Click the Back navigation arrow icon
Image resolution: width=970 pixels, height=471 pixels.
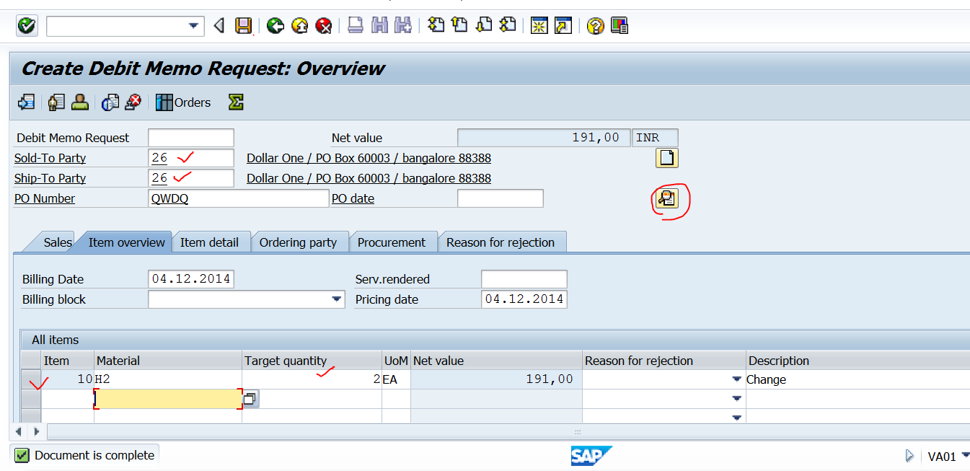[x=275, y=25]
